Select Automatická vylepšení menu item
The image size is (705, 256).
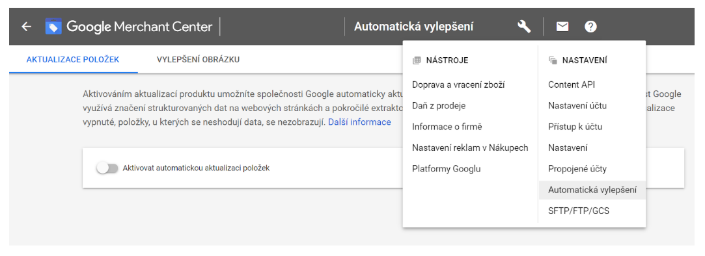pyautogui.click(x=592, y=190)
